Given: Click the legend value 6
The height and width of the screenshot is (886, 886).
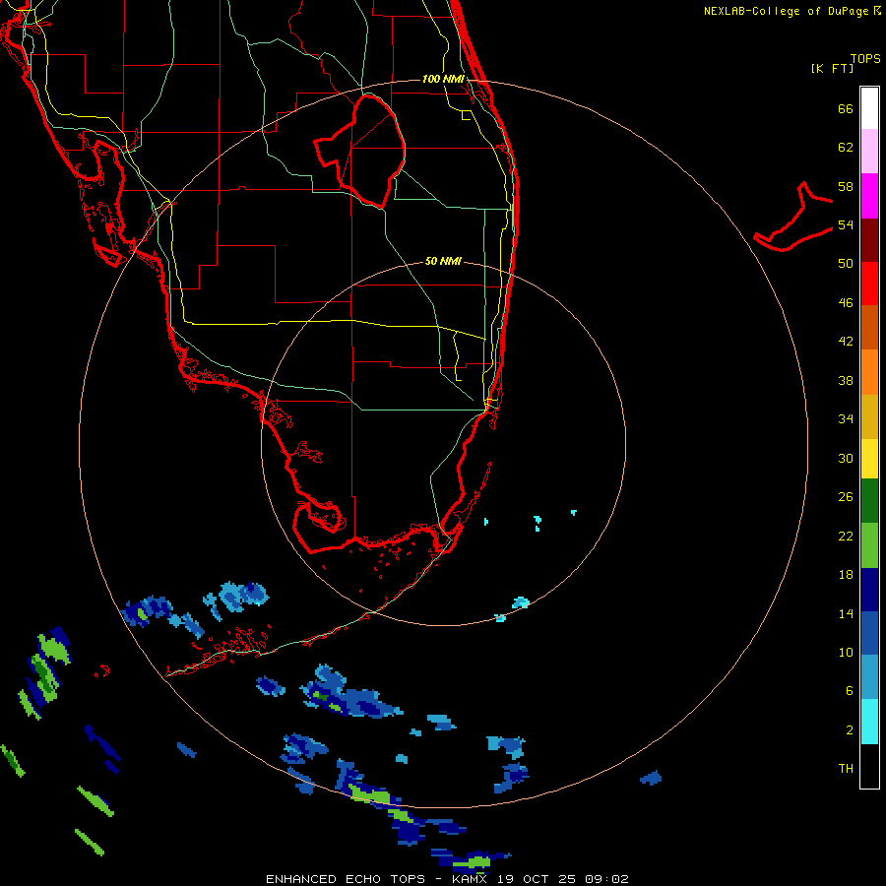Looking at the screenshot, I should [x=849, y=691].
